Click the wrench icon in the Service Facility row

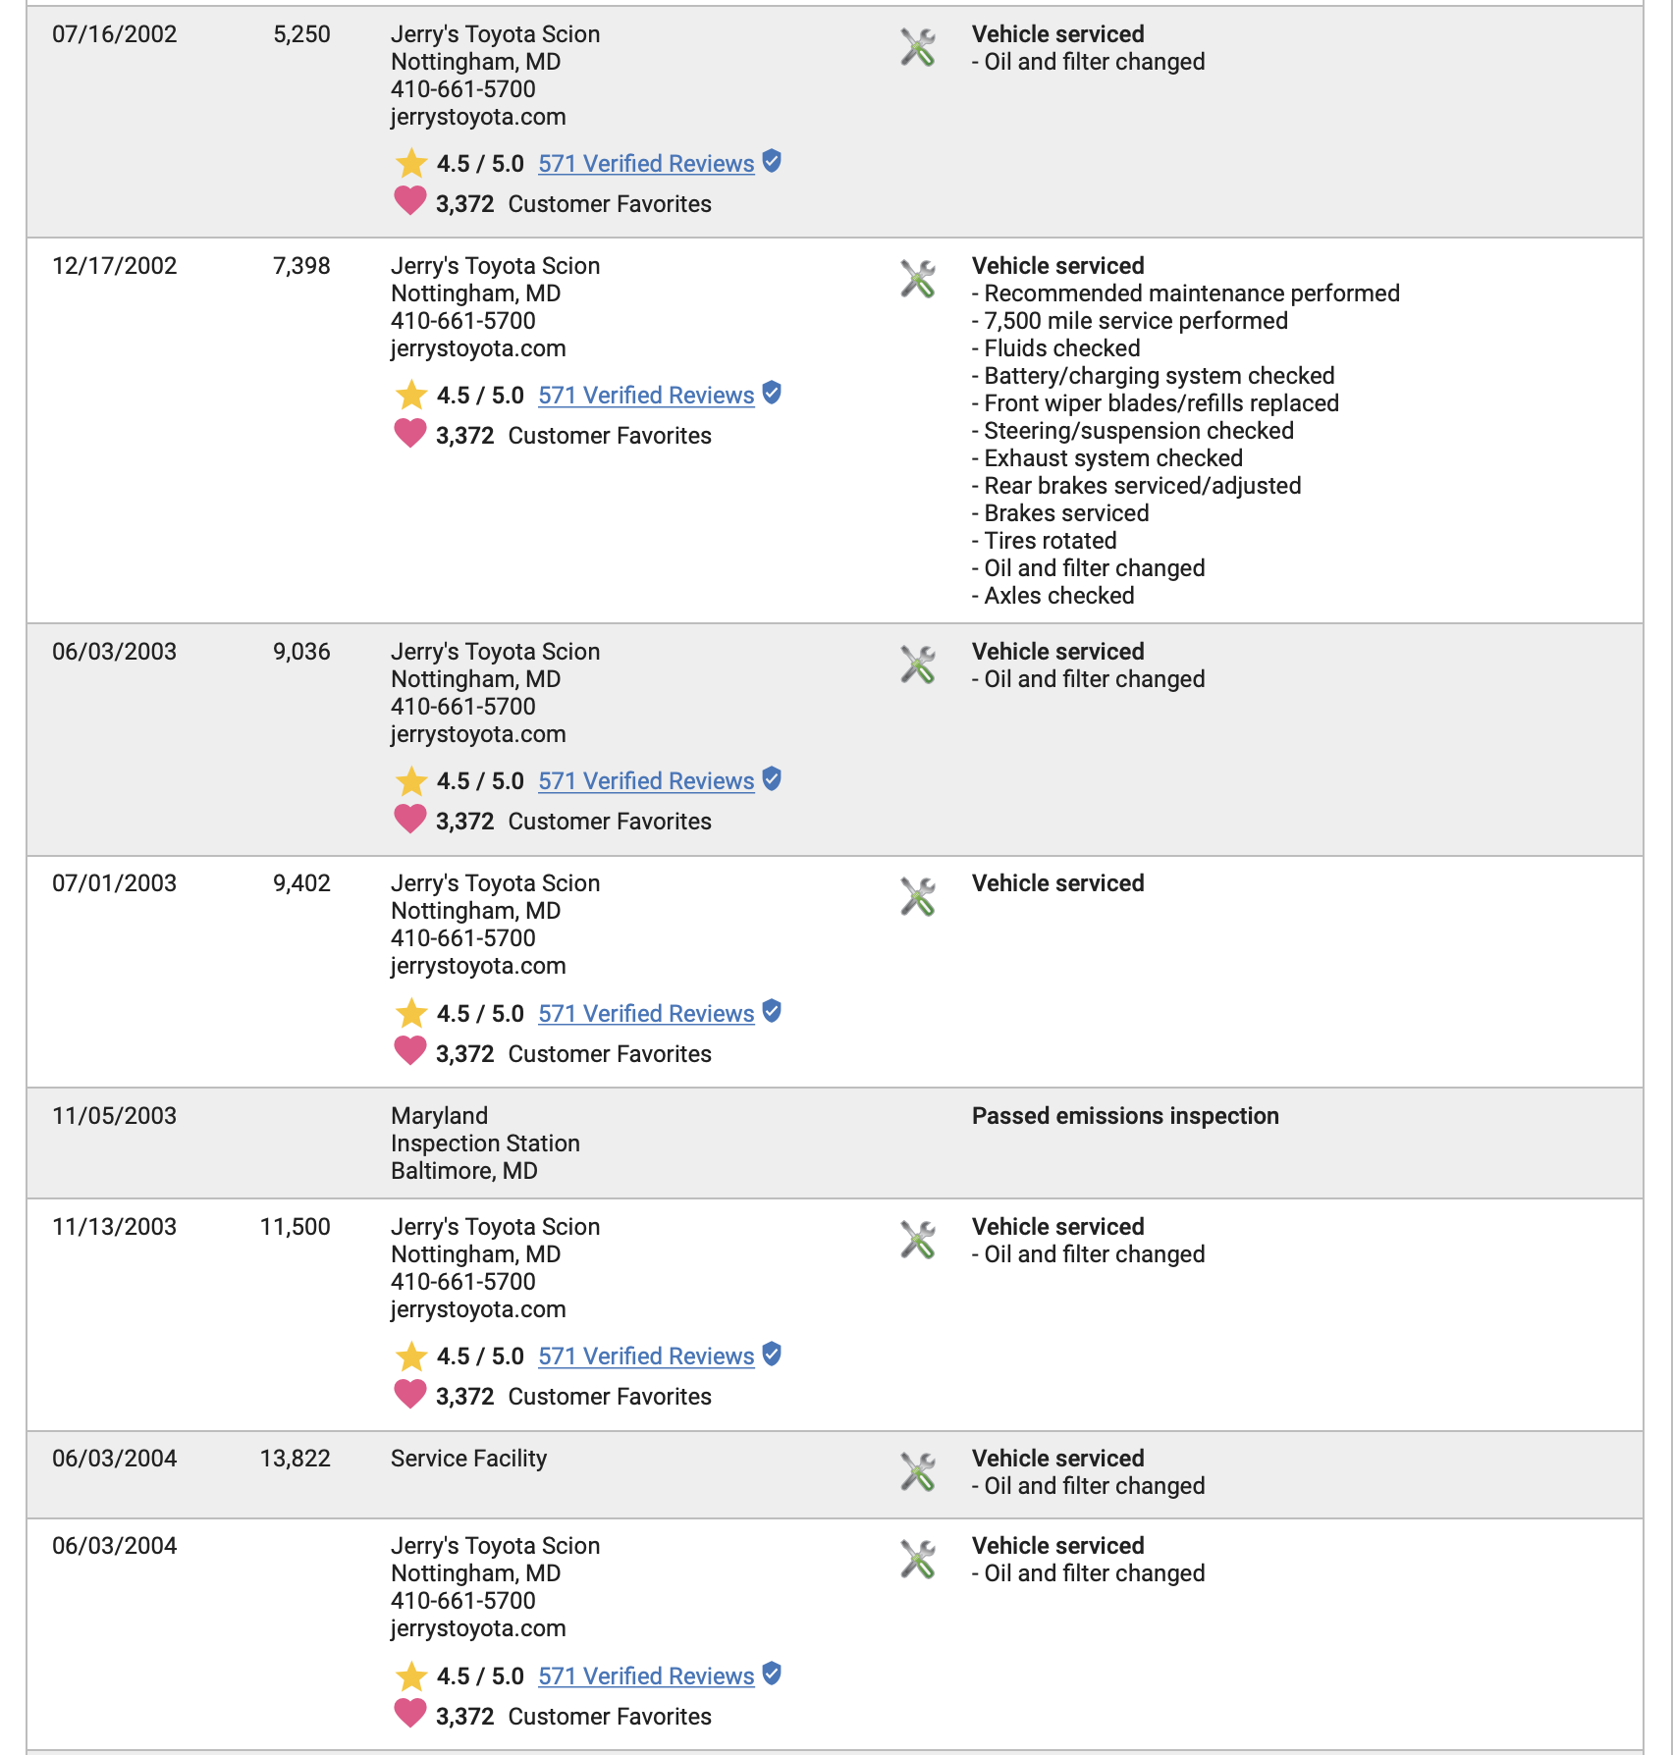[918, 1471]
